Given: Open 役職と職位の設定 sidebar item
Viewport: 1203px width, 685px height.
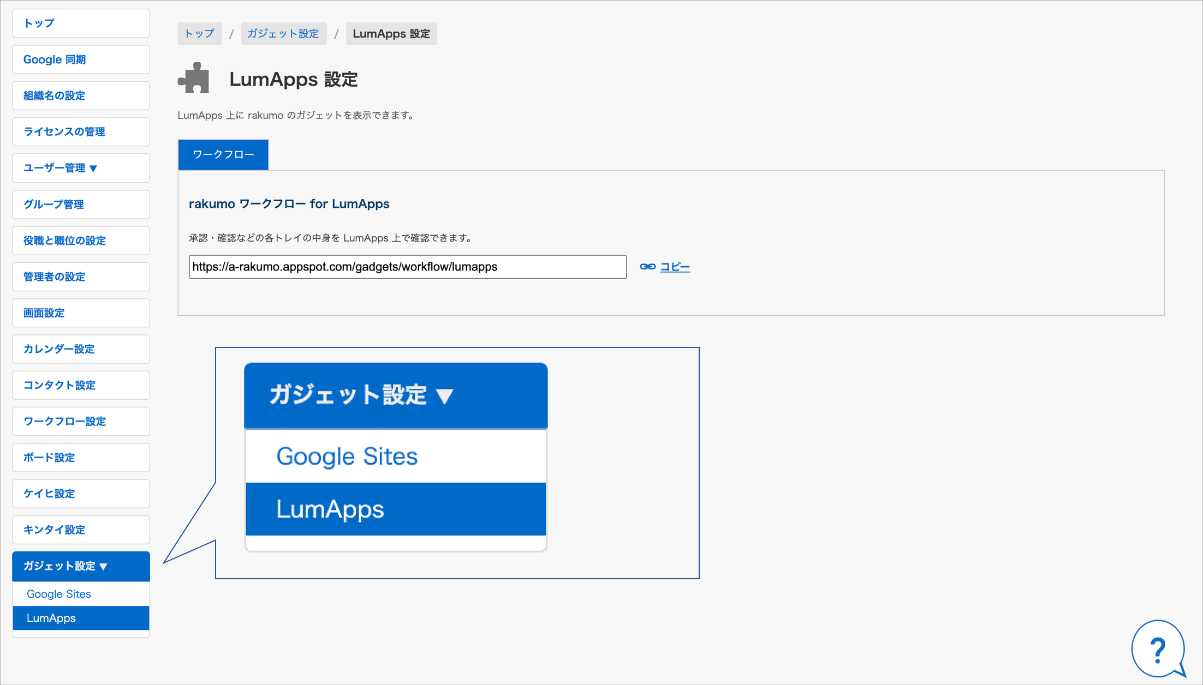Looking at the screenshot, I should (x=81, y=241).
